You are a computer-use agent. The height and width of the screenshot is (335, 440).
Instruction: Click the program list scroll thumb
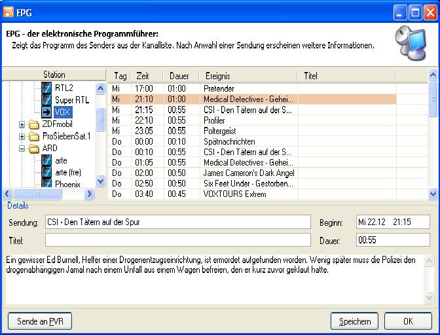pyautogui.click(x=433, y=99)
